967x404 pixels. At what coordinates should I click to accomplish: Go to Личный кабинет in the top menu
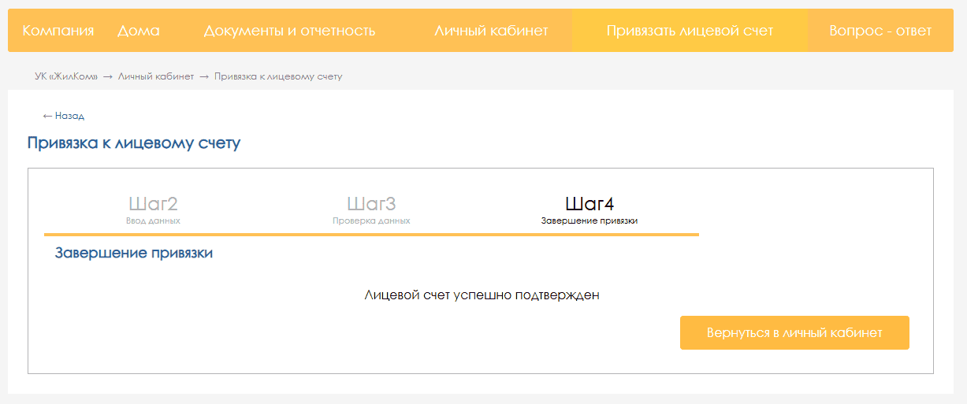coord(491,31)
